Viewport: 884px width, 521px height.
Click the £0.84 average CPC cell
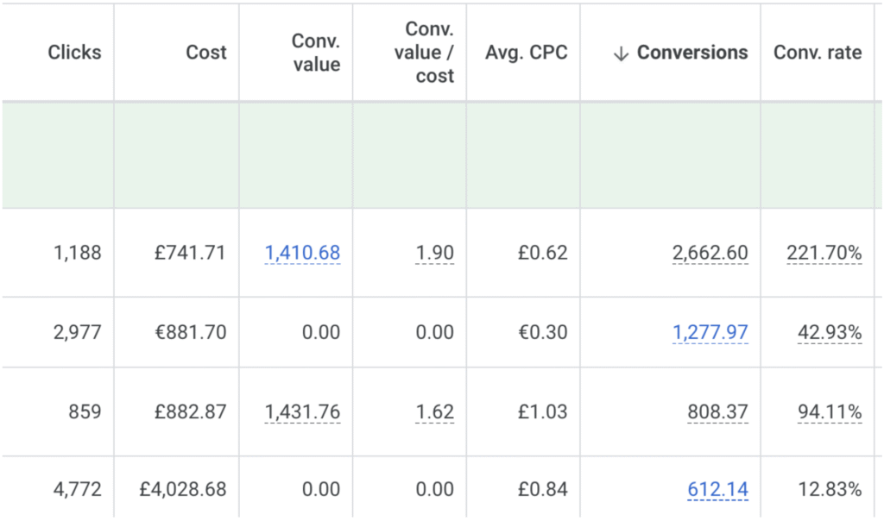coord(543,489)
